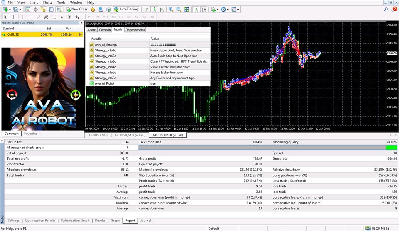Click the AVA AI Robot image

43,89
